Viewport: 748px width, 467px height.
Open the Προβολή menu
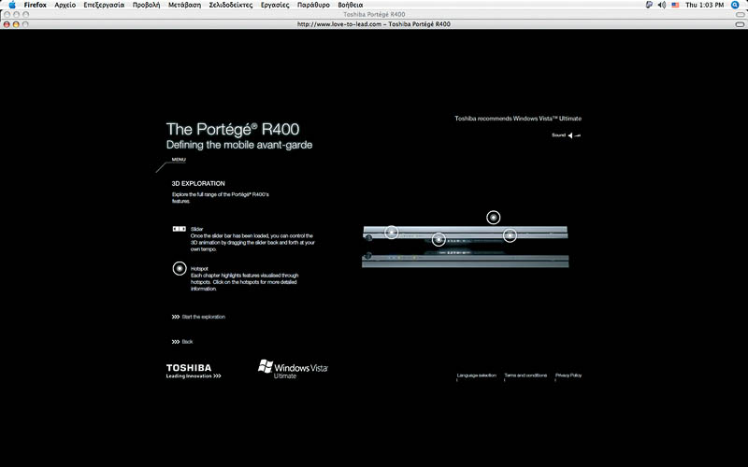tap(147, 5)
